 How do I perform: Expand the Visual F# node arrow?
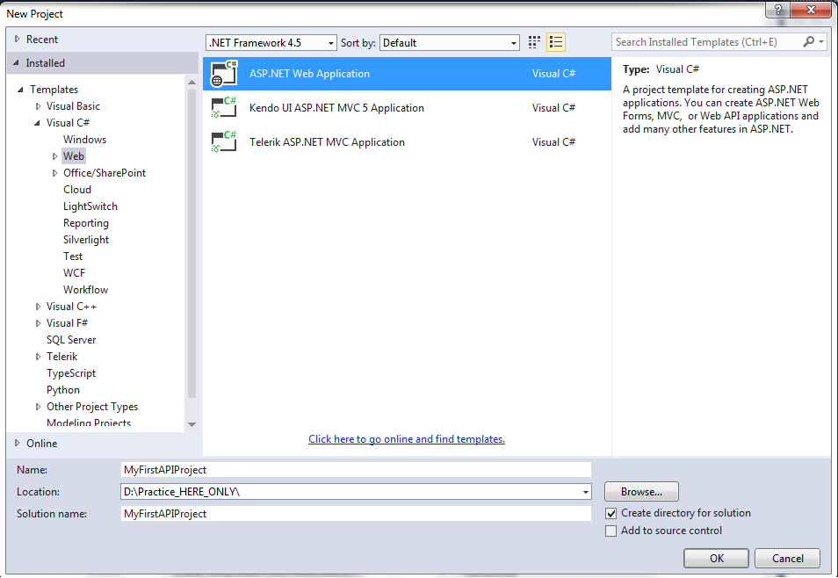[x=38, y=323]
